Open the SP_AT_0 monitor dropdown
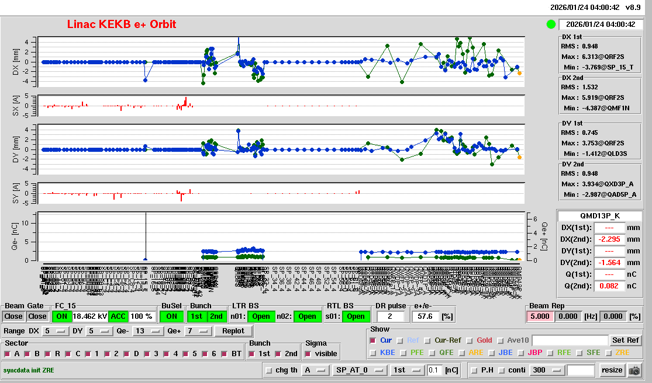This screenshot has height=383, width=652. (359, 370)
